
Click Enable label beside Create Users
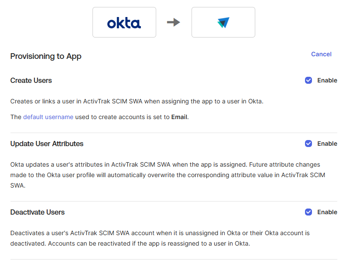coord(327,80)
